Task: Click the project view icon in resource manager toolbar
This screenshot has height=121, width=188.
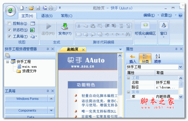Action: tap(8, 56)
